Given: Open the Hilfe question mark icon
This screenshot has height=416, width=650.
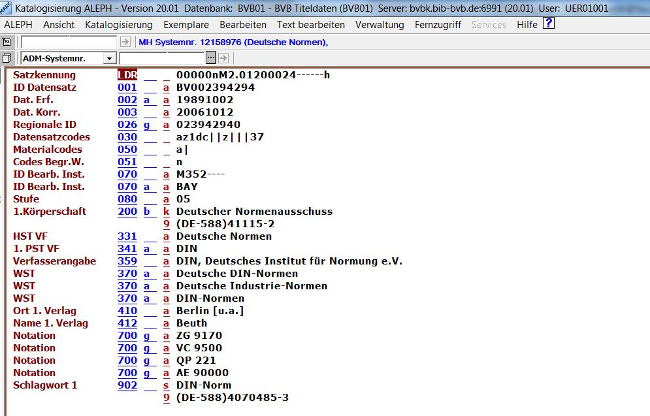Looking at the screenshot, I should pyautogui.click(x=549, y=24).
